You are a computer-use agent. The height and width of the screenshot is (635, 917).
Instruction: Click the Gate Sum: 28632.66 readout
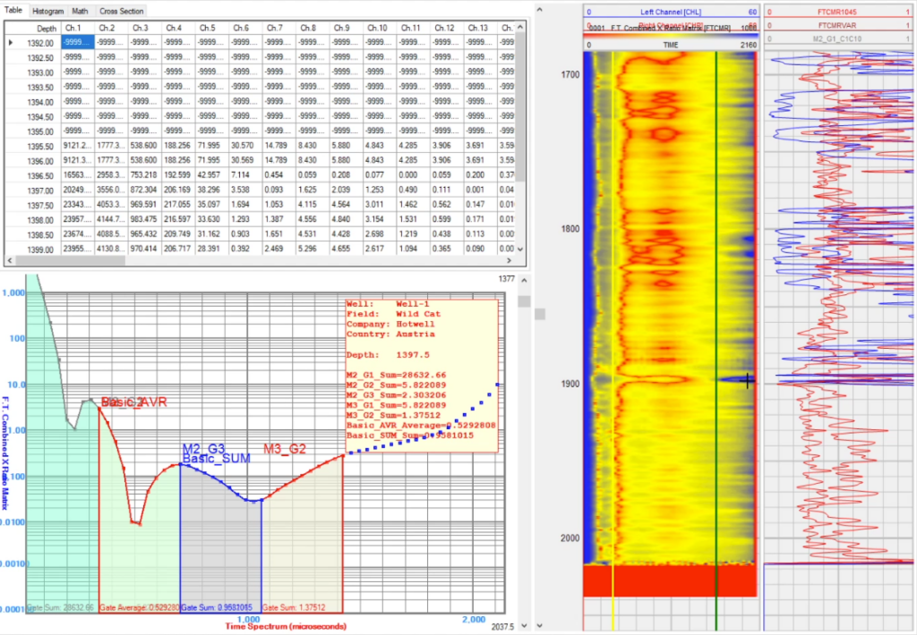click(60, 607)
